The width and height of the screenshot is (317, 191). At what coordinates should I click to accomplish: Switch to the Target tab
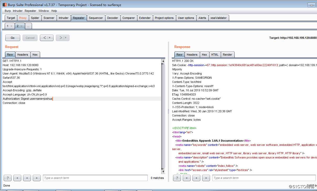pyautogui.click(x=11, y=18)
